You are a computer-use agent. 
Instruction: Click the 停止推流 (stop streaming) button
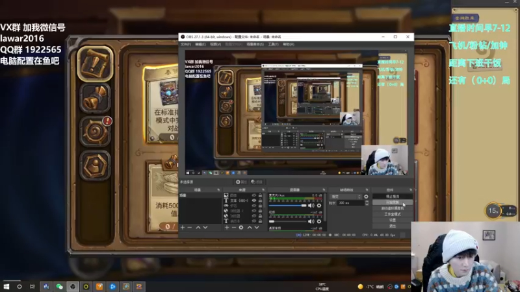click(393, 197)
